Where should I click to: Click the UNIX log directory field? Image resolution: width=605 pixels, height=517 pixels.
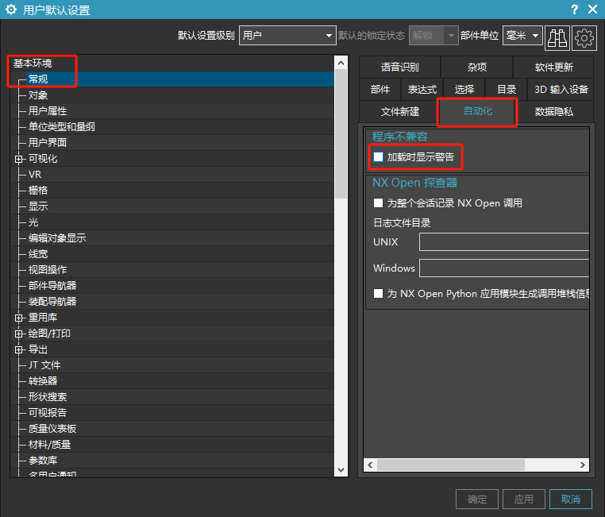[x=504, y=242]
